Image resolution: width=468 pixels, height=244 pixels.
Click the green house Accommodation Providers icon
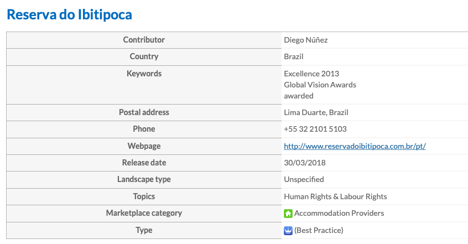point(288,213)
